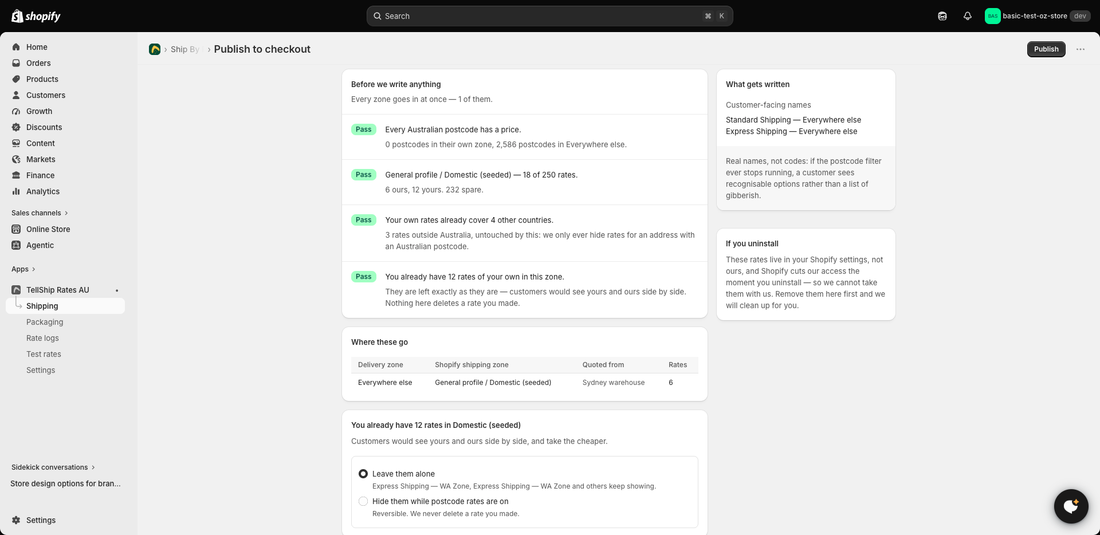Go back to Ship By breadcrumb
The image size is (1100, 535).
coord(185,49)
